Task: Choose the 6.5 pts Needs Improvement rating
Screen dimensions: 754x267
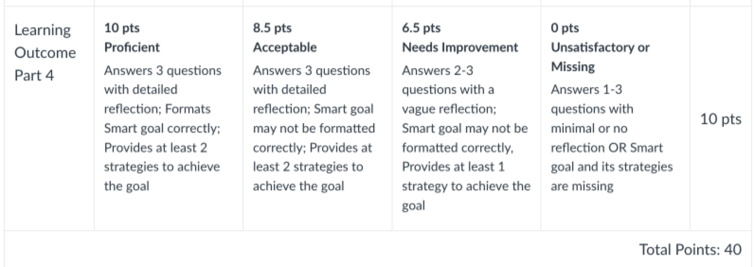Action: [x=467, y=118]
